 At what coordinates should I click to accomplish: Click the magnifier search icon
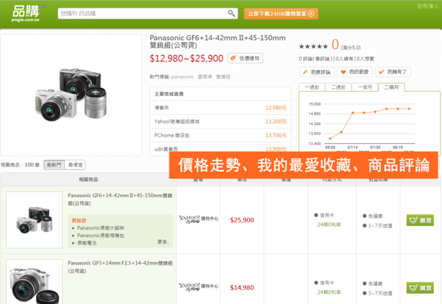tap(231, 13)
